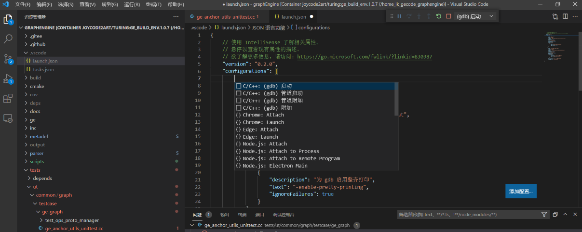Switch to ge_anchor_utils_unittest.cc editor tab
Screen dimensions: 582x232
[225, 17]
